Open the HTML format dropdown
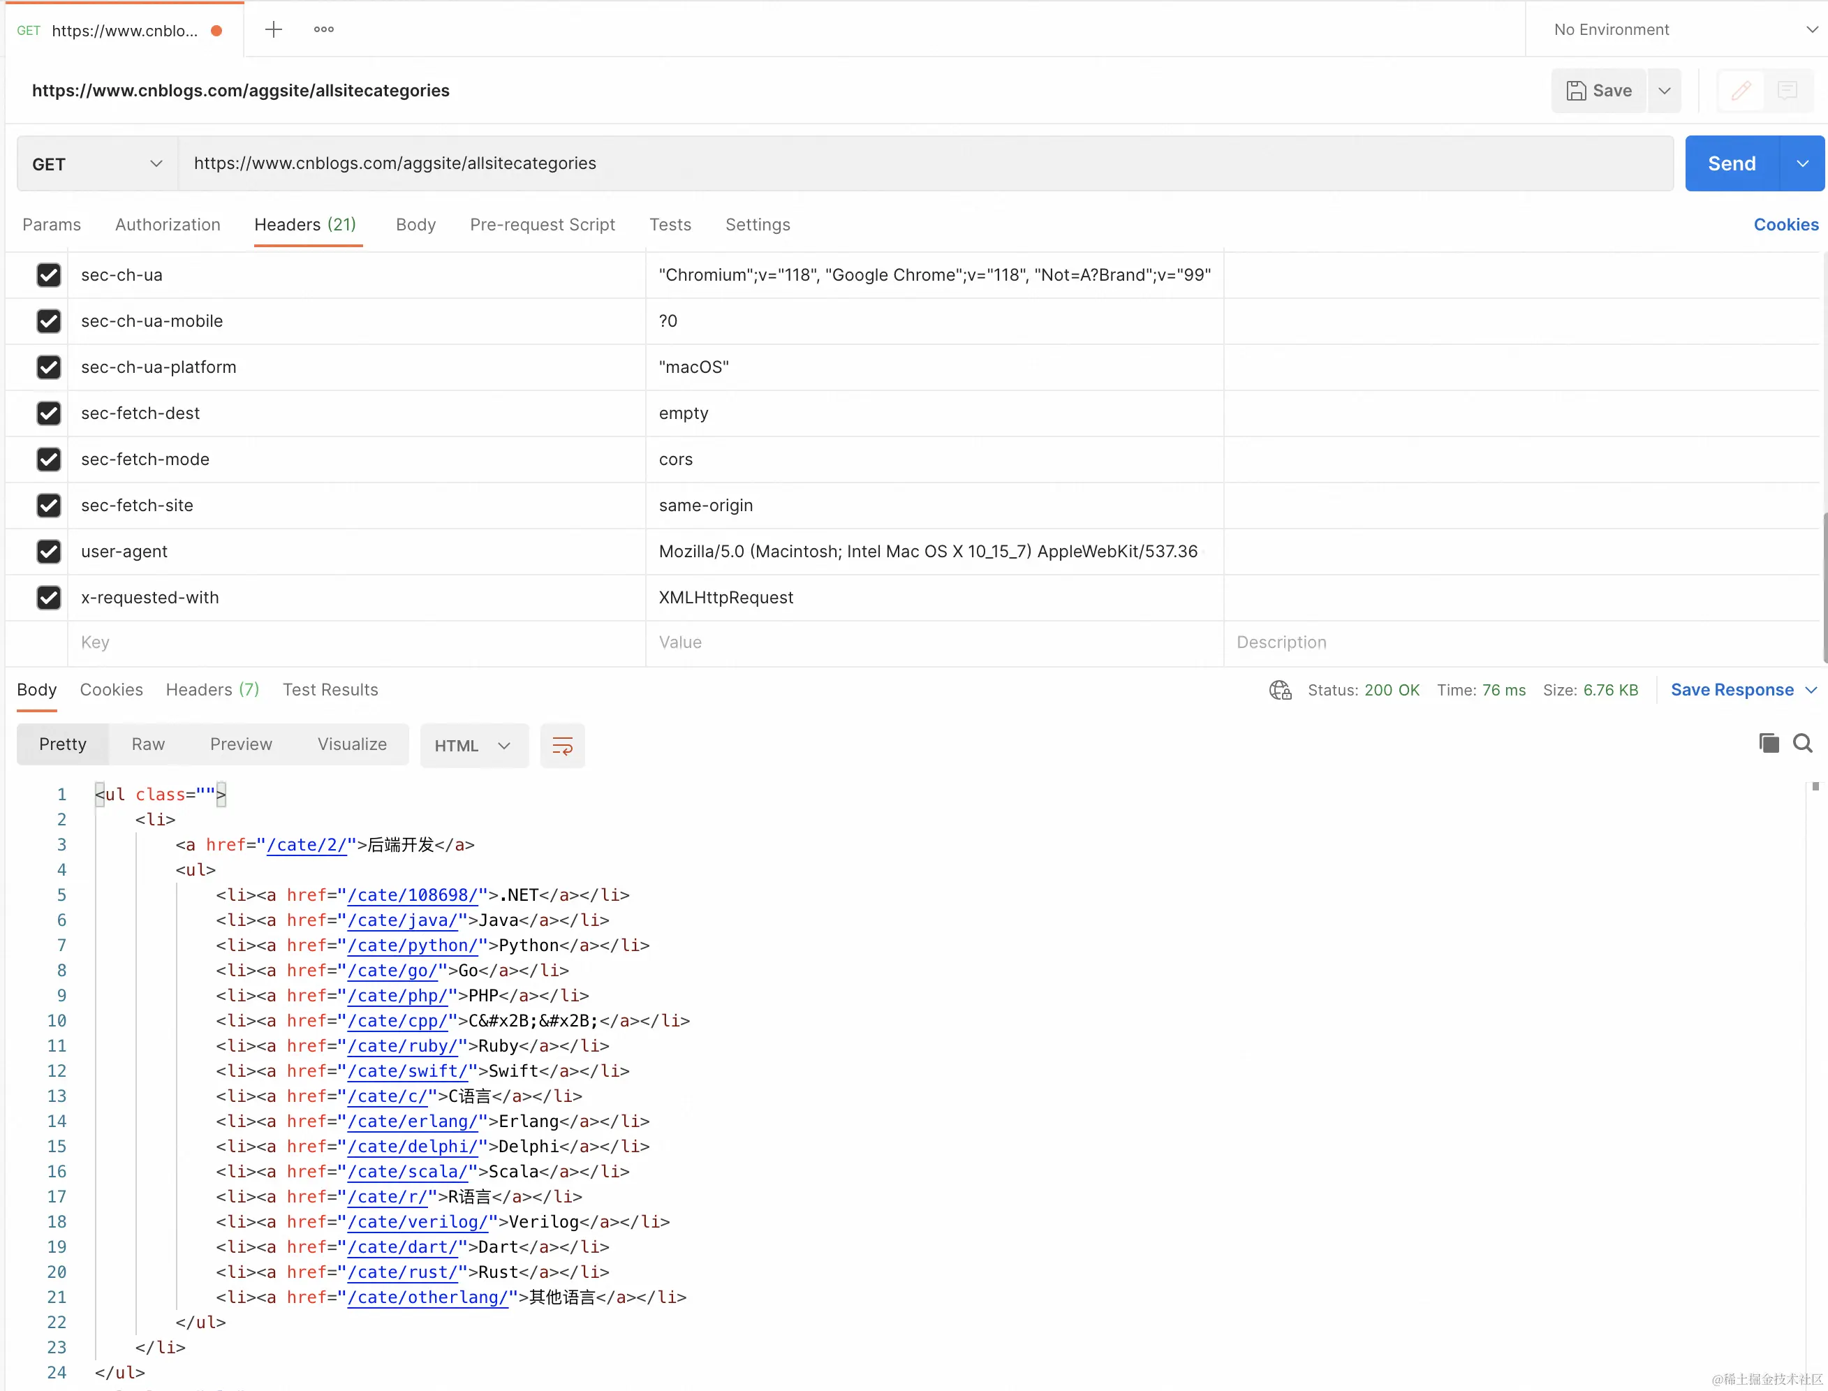This screenshot has width=1828, height=1391. tap(473, 745)
